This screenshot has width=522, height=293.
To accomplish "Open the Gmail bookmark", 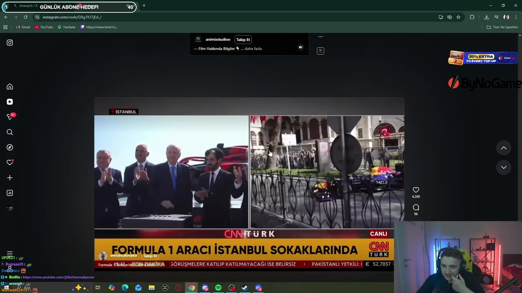I will pyautogui.click(x=23, y=27).
